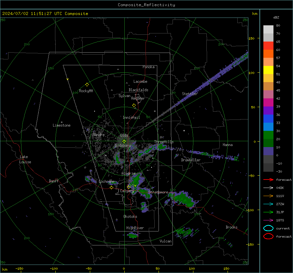Screen dimensions: 293x273
Task: Click the red forecast arrow in legend
Action: 268,180
